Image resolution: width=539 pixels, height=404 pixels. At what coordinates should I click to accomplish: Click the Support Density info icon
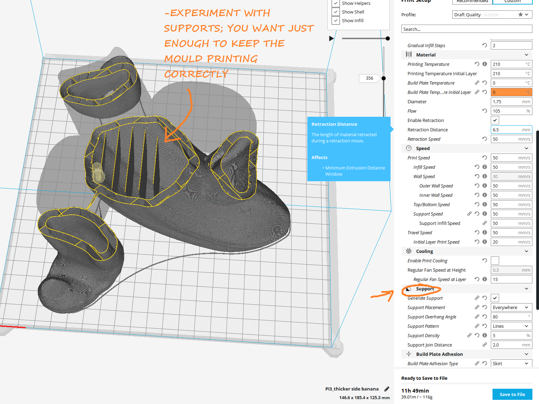[485, 335]
